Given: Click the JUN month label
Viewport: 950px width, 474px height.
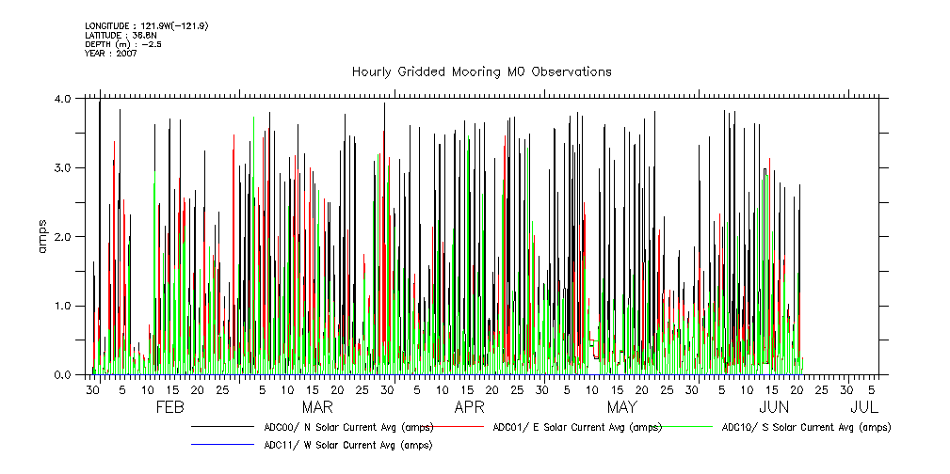Looking at the screenshot, I should [x=774, y=407].
